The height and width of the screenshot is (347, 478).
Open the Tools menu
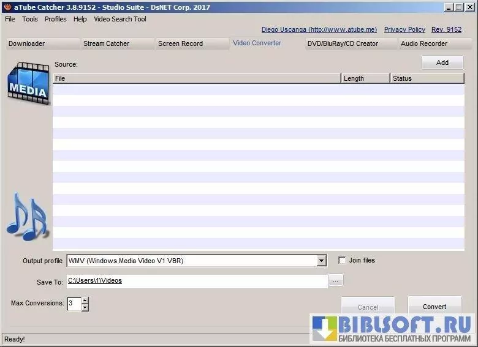[x=30, y=19]
